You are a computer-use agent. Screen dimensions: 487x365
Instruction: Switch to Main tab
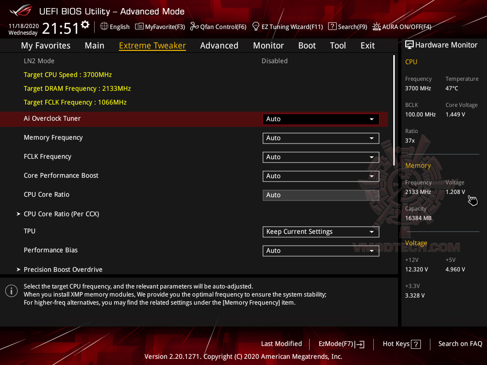pyautogui.click(x=95, y=45)
